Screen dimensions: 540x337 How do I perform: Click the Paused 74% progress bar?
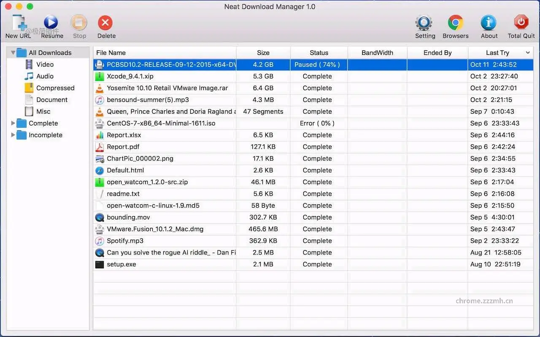coord(319,64)
